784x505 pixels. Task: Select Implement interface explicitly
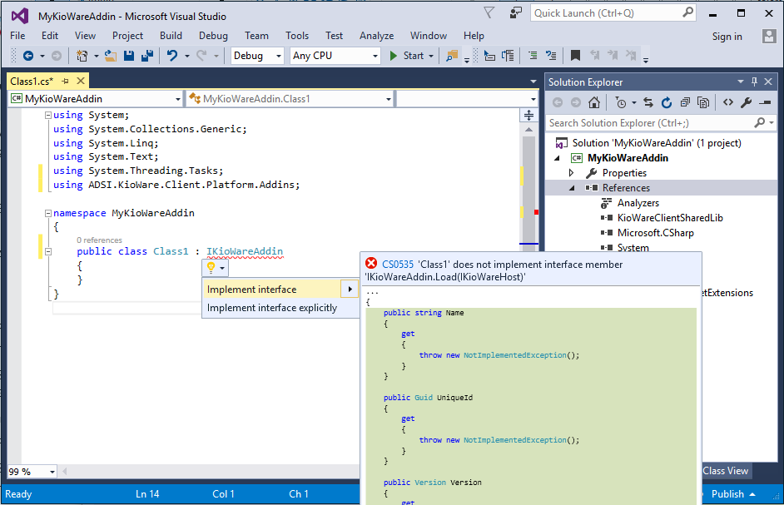(x=280, y=308)
